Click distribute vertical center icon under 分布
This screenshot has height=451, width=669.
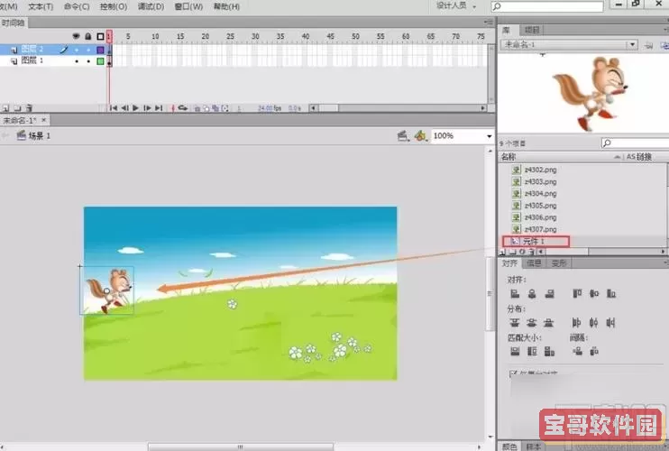532,323
